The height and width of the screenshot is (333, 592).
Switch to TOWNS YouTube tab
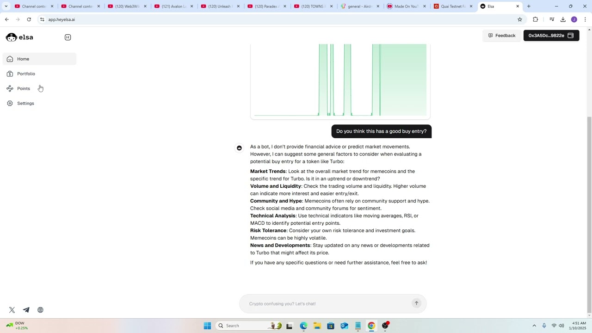313,6
